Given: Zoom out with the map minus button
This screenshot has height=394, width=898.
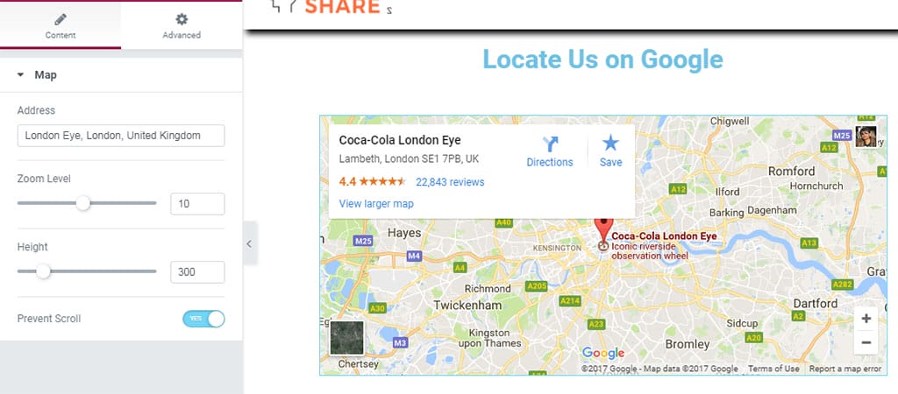Looking at the screenshot, I should (x=866, y=342).
